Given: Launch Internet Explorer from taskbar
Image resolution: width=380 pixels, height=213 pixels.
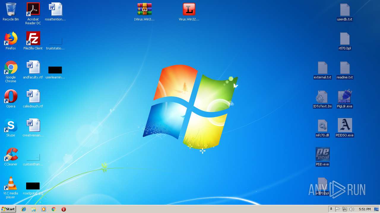Looking at the screenshot, I should [24, 209].
